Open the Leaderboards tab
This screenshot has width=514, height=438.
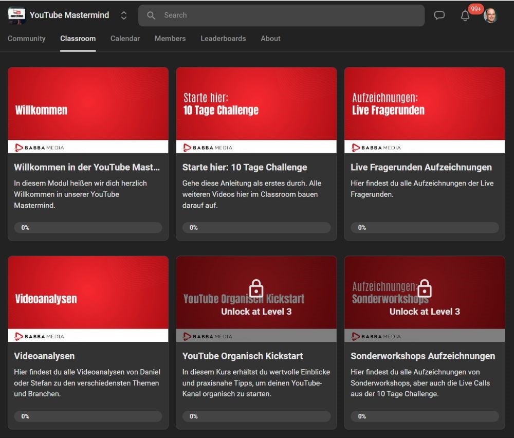223,39
